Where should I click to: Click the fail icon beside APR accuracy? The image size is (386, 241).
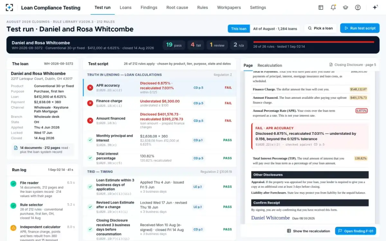click(x=90, y=87)
